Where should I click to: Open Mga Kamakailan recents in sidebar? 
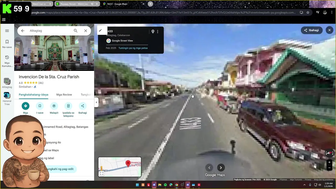point(7,61)
